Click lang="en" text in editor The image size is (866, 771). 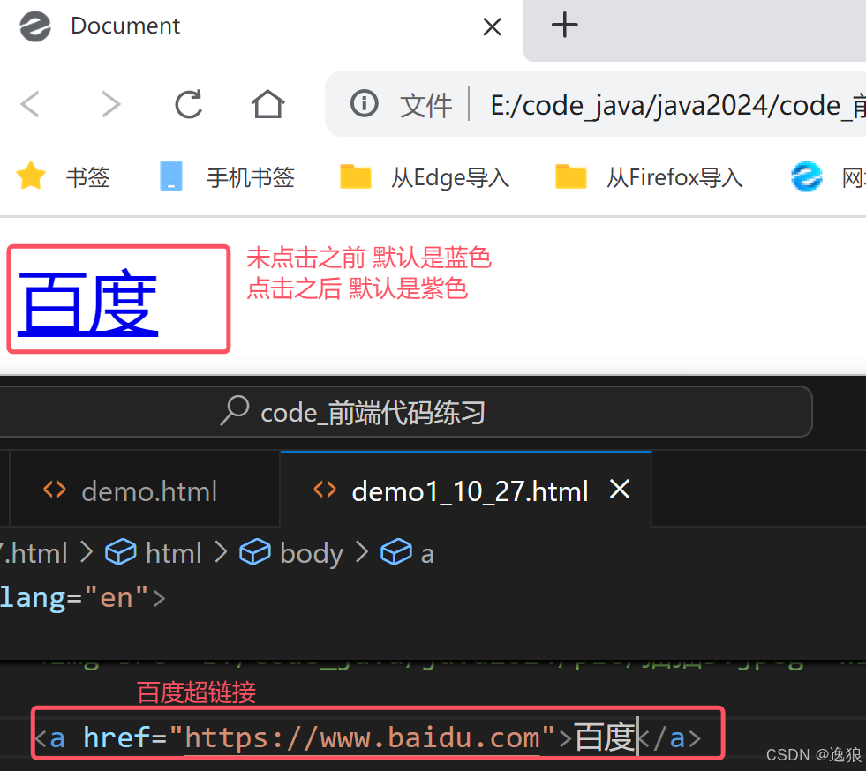74,598
